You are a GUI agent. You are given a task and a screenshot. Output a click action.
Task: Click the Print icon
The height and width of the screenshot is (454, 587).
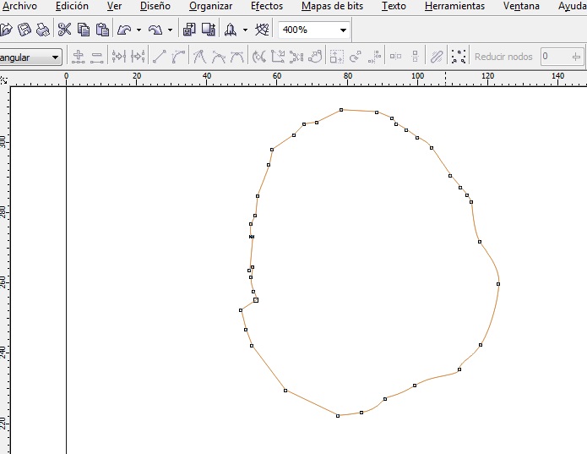point(43,30)
